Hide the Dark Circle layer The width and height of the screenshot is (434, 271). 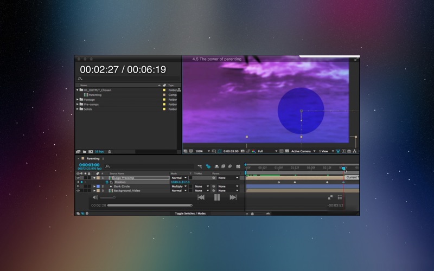point(78,186)
